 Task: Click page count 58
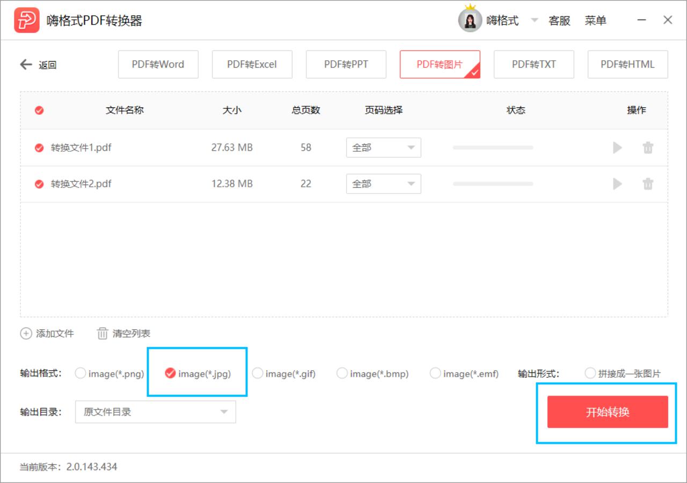pyautogui.click(x=306, y=148)
